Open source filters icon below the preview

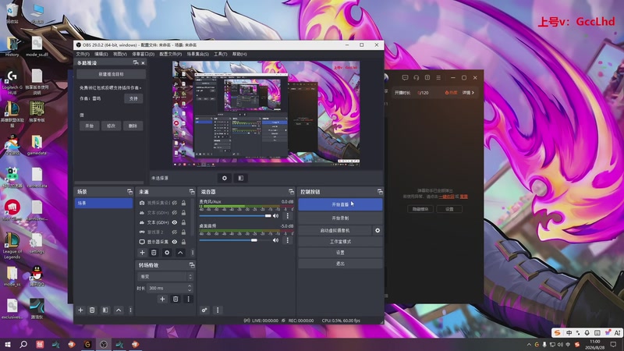(x=241, y=178)
